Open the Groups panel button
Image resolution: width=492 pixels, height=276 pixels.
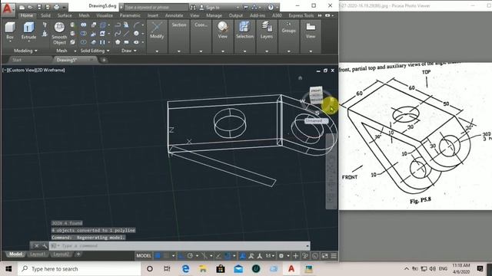pyautogui.click(x=288, y=28)
